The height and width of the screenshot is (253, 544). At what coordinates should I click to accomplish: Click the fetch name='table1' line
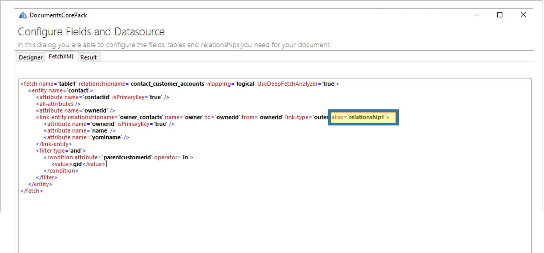[180, 84]
